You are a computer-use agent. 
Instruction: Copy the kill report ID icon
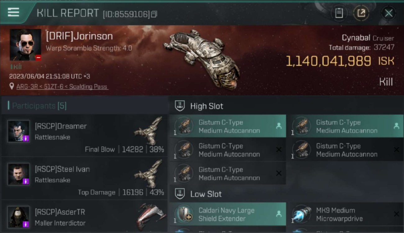point(154,14)
